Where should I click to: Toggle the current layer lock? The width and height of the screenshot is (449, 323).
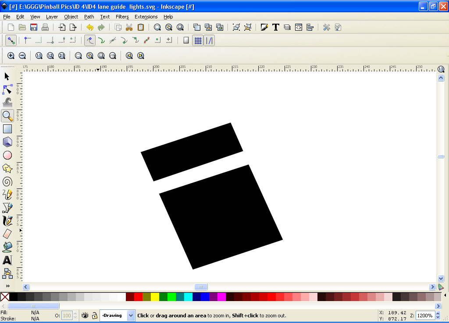pyautogui.click(x=94, y=316)
